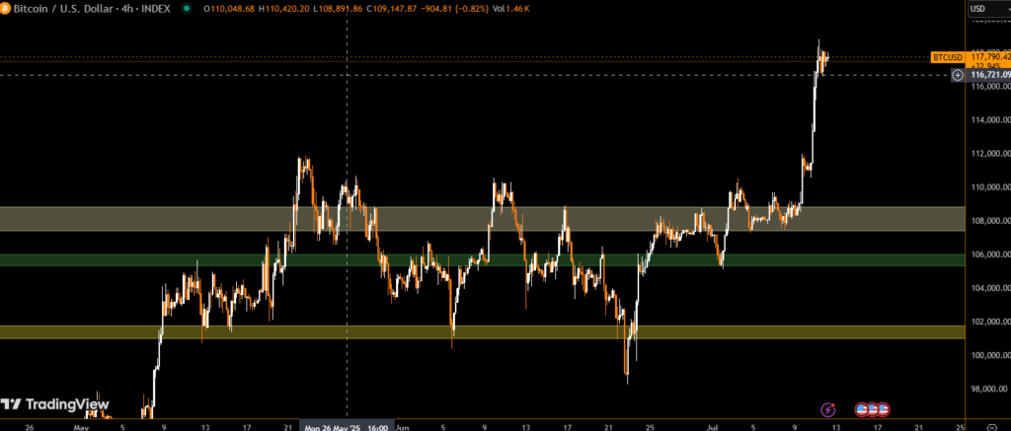
Task: Click the 116,721.09 crosshair price label
Action: coord(989,75)
